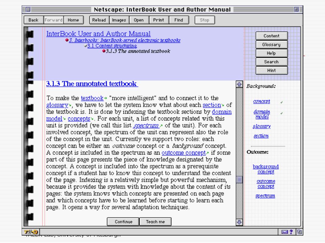Viewport: 325px width, 243px height.
Task: Open glossary link under Background
Action: tap(262, 126)
